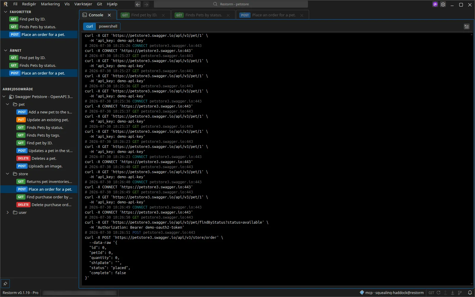Expand the user folder chevron
Viewport: 475px width, 297px height.
(x=8, y=212)
